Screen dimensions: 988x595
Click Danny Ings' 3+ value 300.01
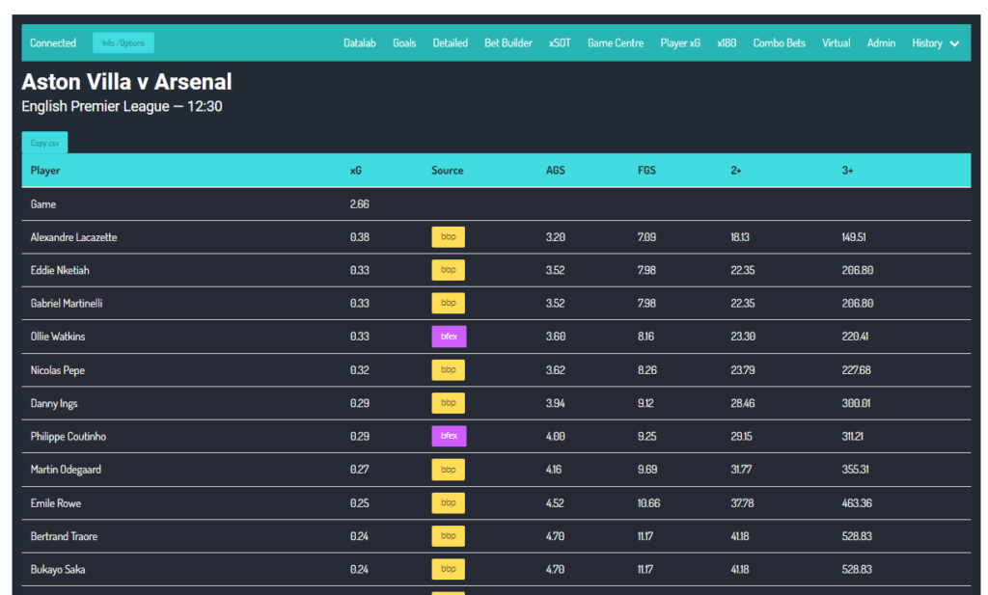857,404
